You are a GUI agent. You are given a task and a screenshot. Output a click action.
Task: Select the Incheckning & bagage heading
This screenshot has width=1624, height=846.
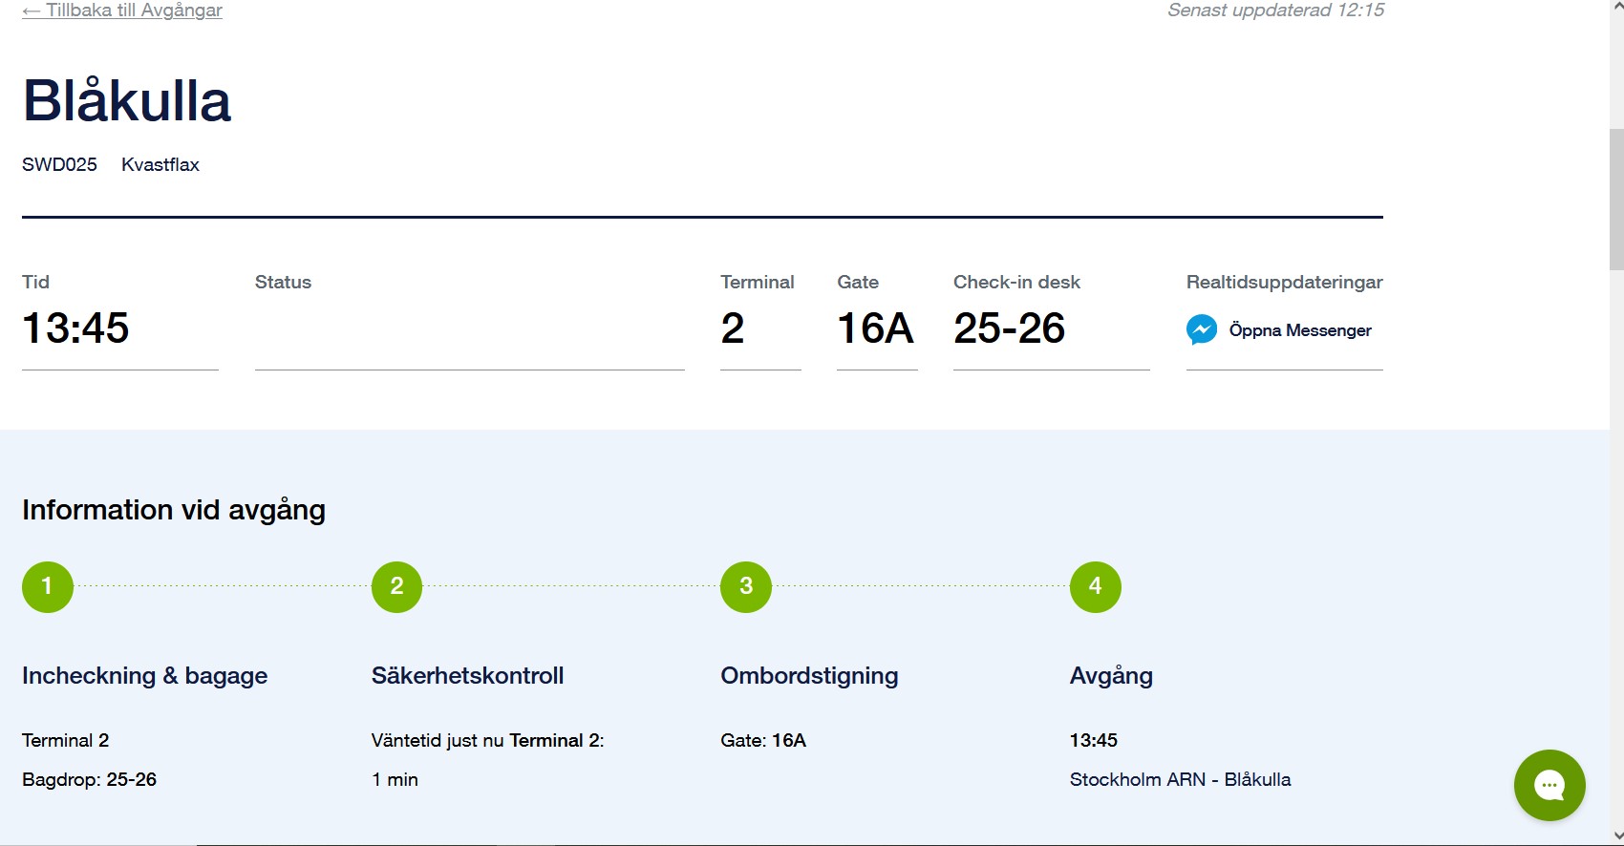pyautogui.click(x=144, y=676)
